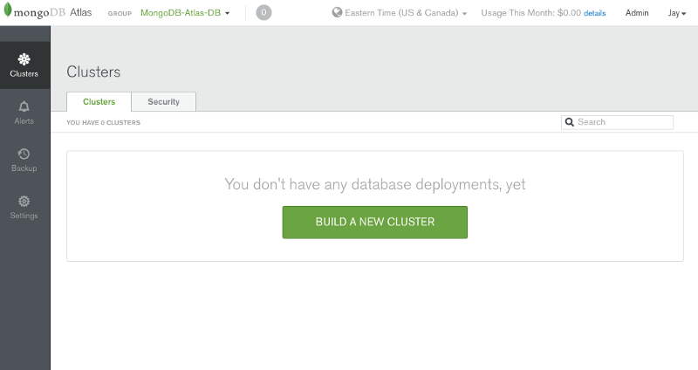Screen dimensions: 698x370
Task: Open the Clusters sidebar icon
Action: click(24, 59)
